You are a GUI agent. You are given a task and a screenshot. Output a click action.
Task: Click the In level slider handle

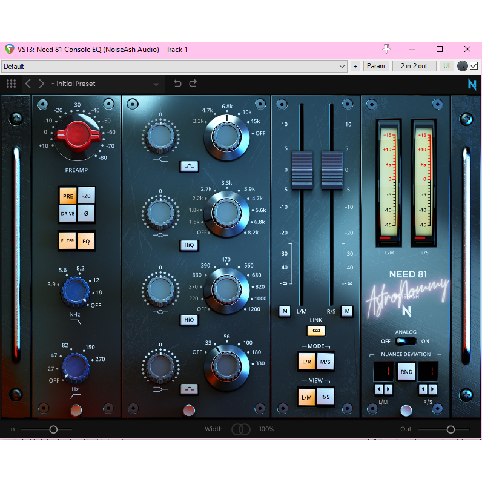click(53, 429)
